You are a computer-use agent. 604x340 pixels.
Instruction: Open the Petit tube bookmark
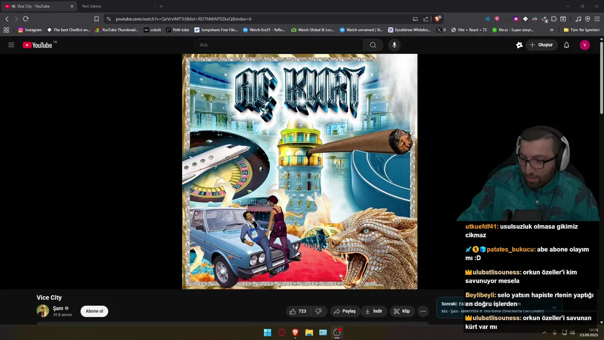[x=178, y=30]
